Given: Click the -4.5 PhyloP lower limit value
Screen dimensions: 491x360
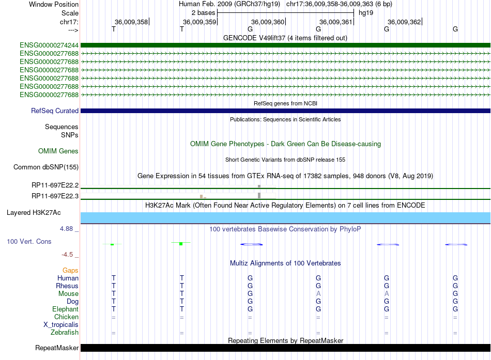Looking at the screenshot, I should tap(67, 255).
